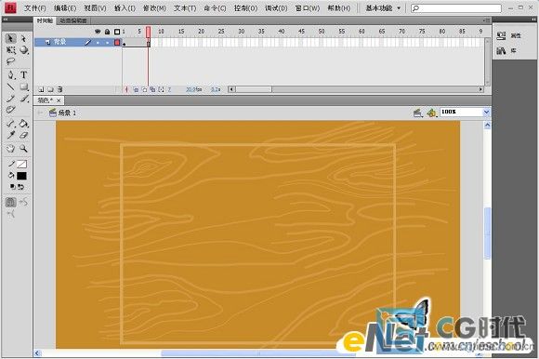
Task: Select the Brush tool
Action: click(x=23, y=99)
